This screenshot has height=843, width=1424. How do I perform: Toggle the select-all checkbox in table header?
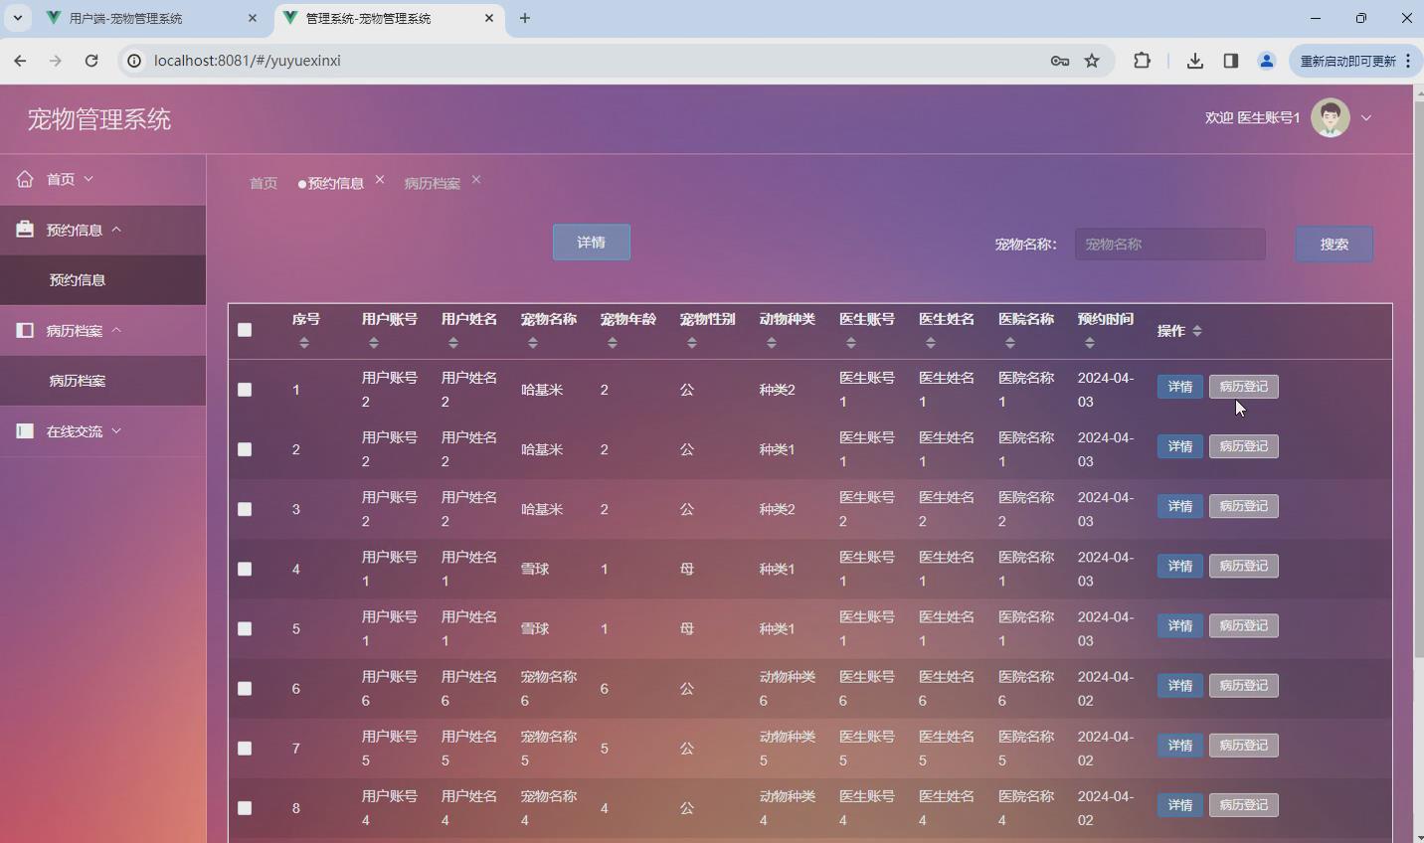[x=245, y=330]
